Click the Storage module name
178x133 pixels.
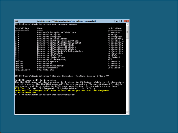113,34
